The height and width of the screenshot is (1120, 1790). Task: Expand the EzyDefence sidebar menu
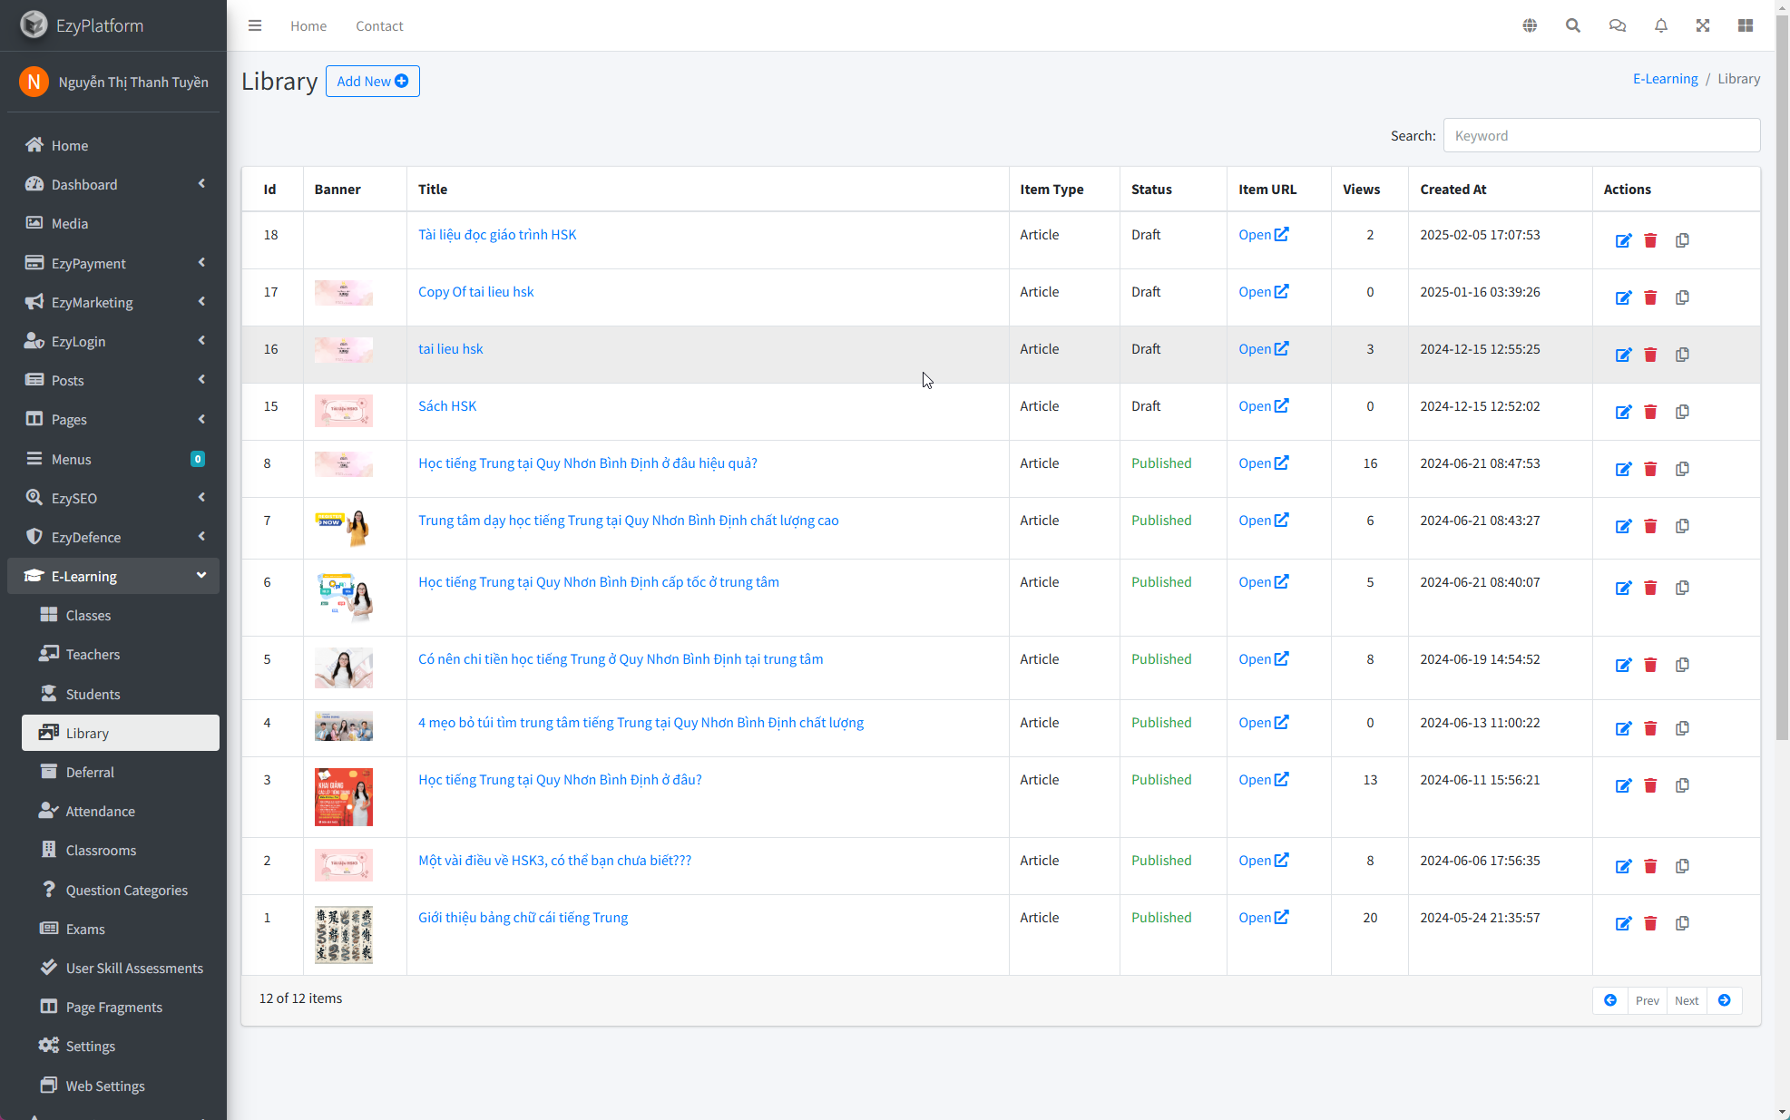pos(113,537)
